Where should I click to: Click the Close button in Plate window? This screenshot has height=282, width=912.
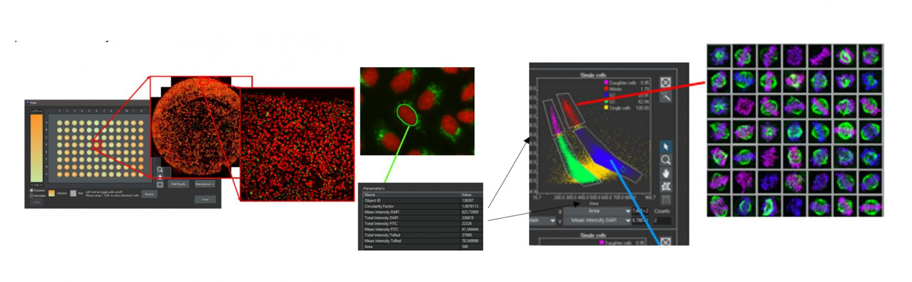[x=205, y=199]
